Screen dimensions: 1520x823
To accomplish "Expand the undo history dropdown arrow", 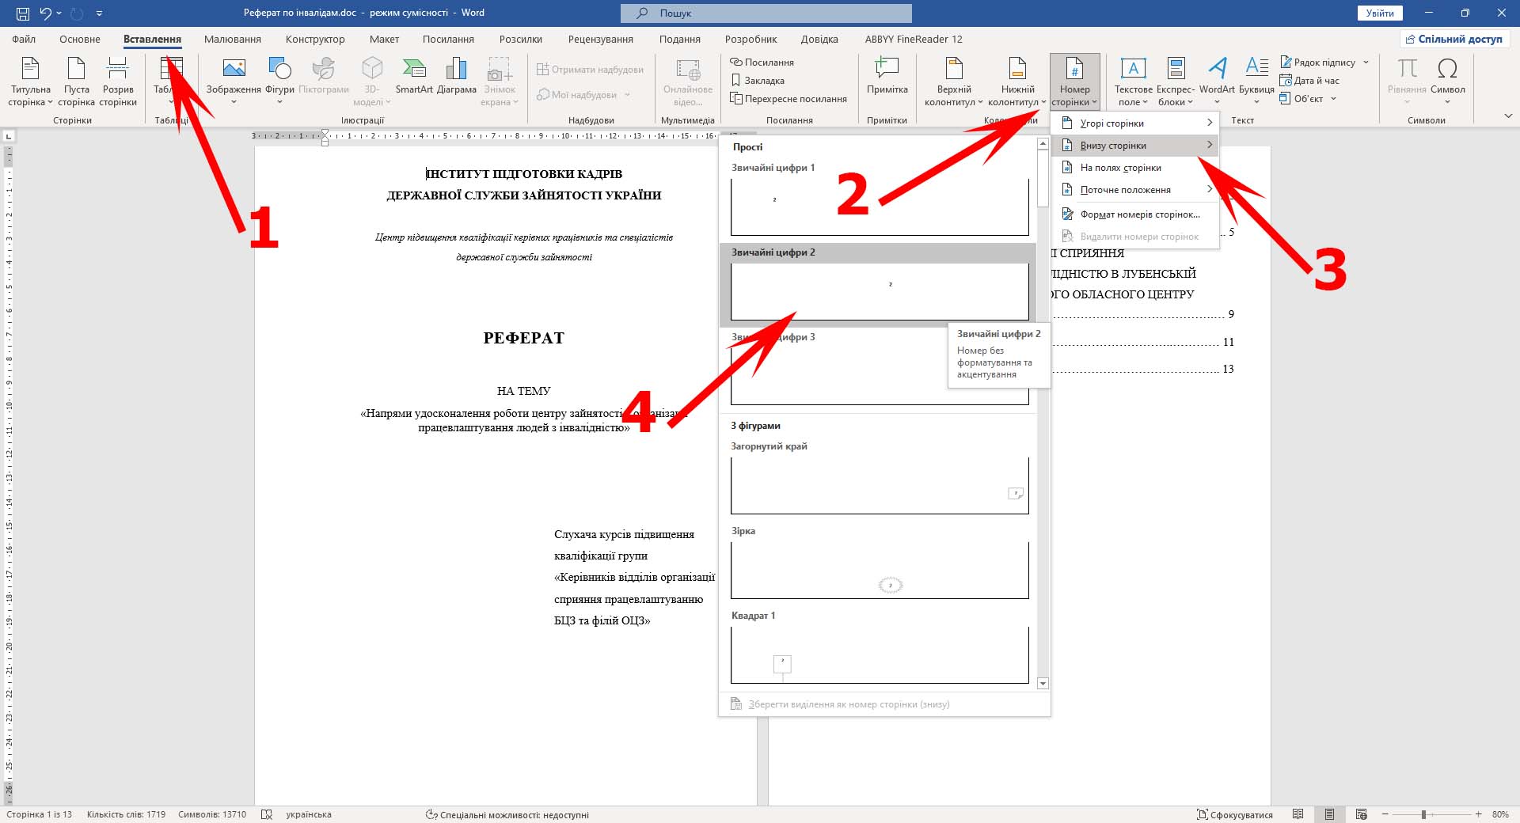I will (59, 13).
